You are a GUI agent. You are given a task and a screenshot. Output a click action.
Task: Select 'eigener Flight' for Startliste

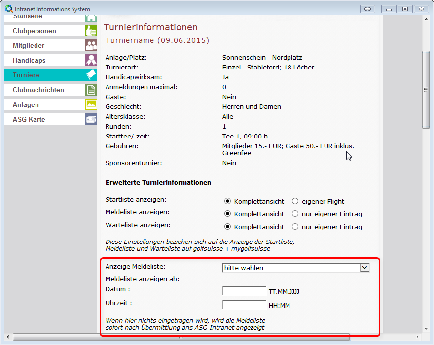coord(295,201)
